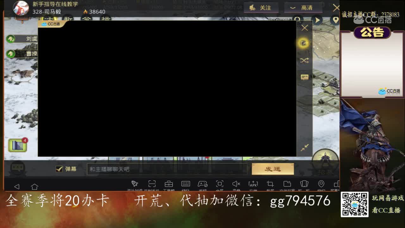Toggle the muted speaker volume icon
This screenshot has width=405, height=228.
point(236,184)
